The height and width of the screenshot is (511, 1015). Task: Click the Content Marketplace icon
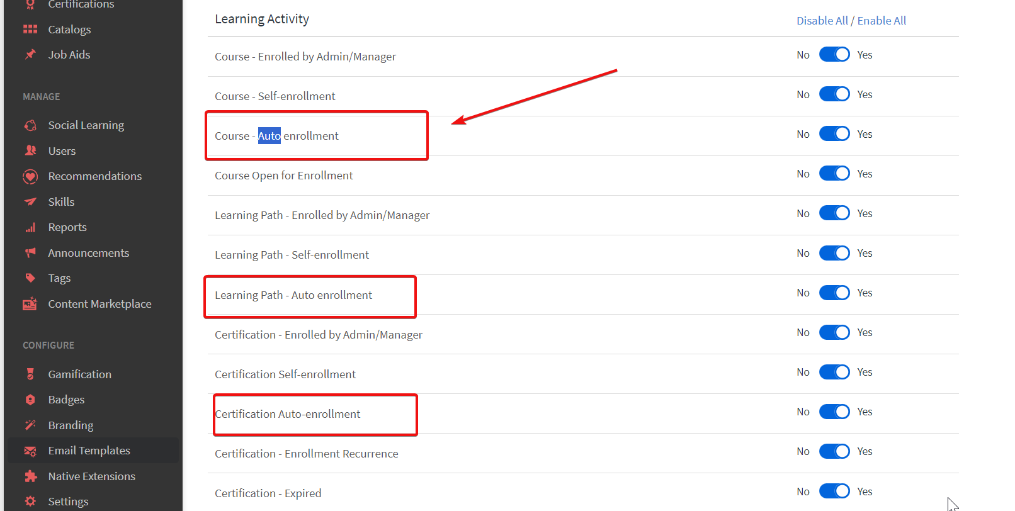pyautogui.click(x=30, y=304)
